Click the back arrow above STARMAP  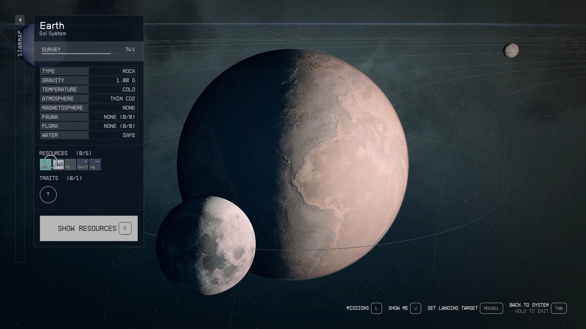point(20,20)
